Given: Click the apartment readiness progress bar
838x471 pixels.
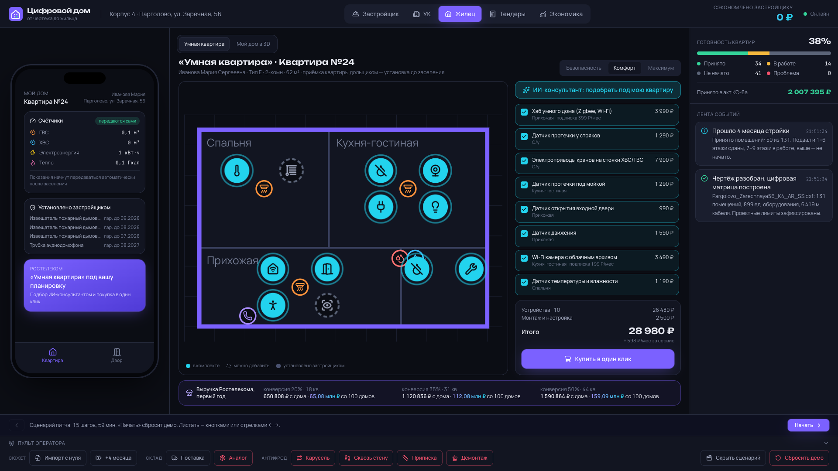Looking at the screenshot, I should point(763,53).
